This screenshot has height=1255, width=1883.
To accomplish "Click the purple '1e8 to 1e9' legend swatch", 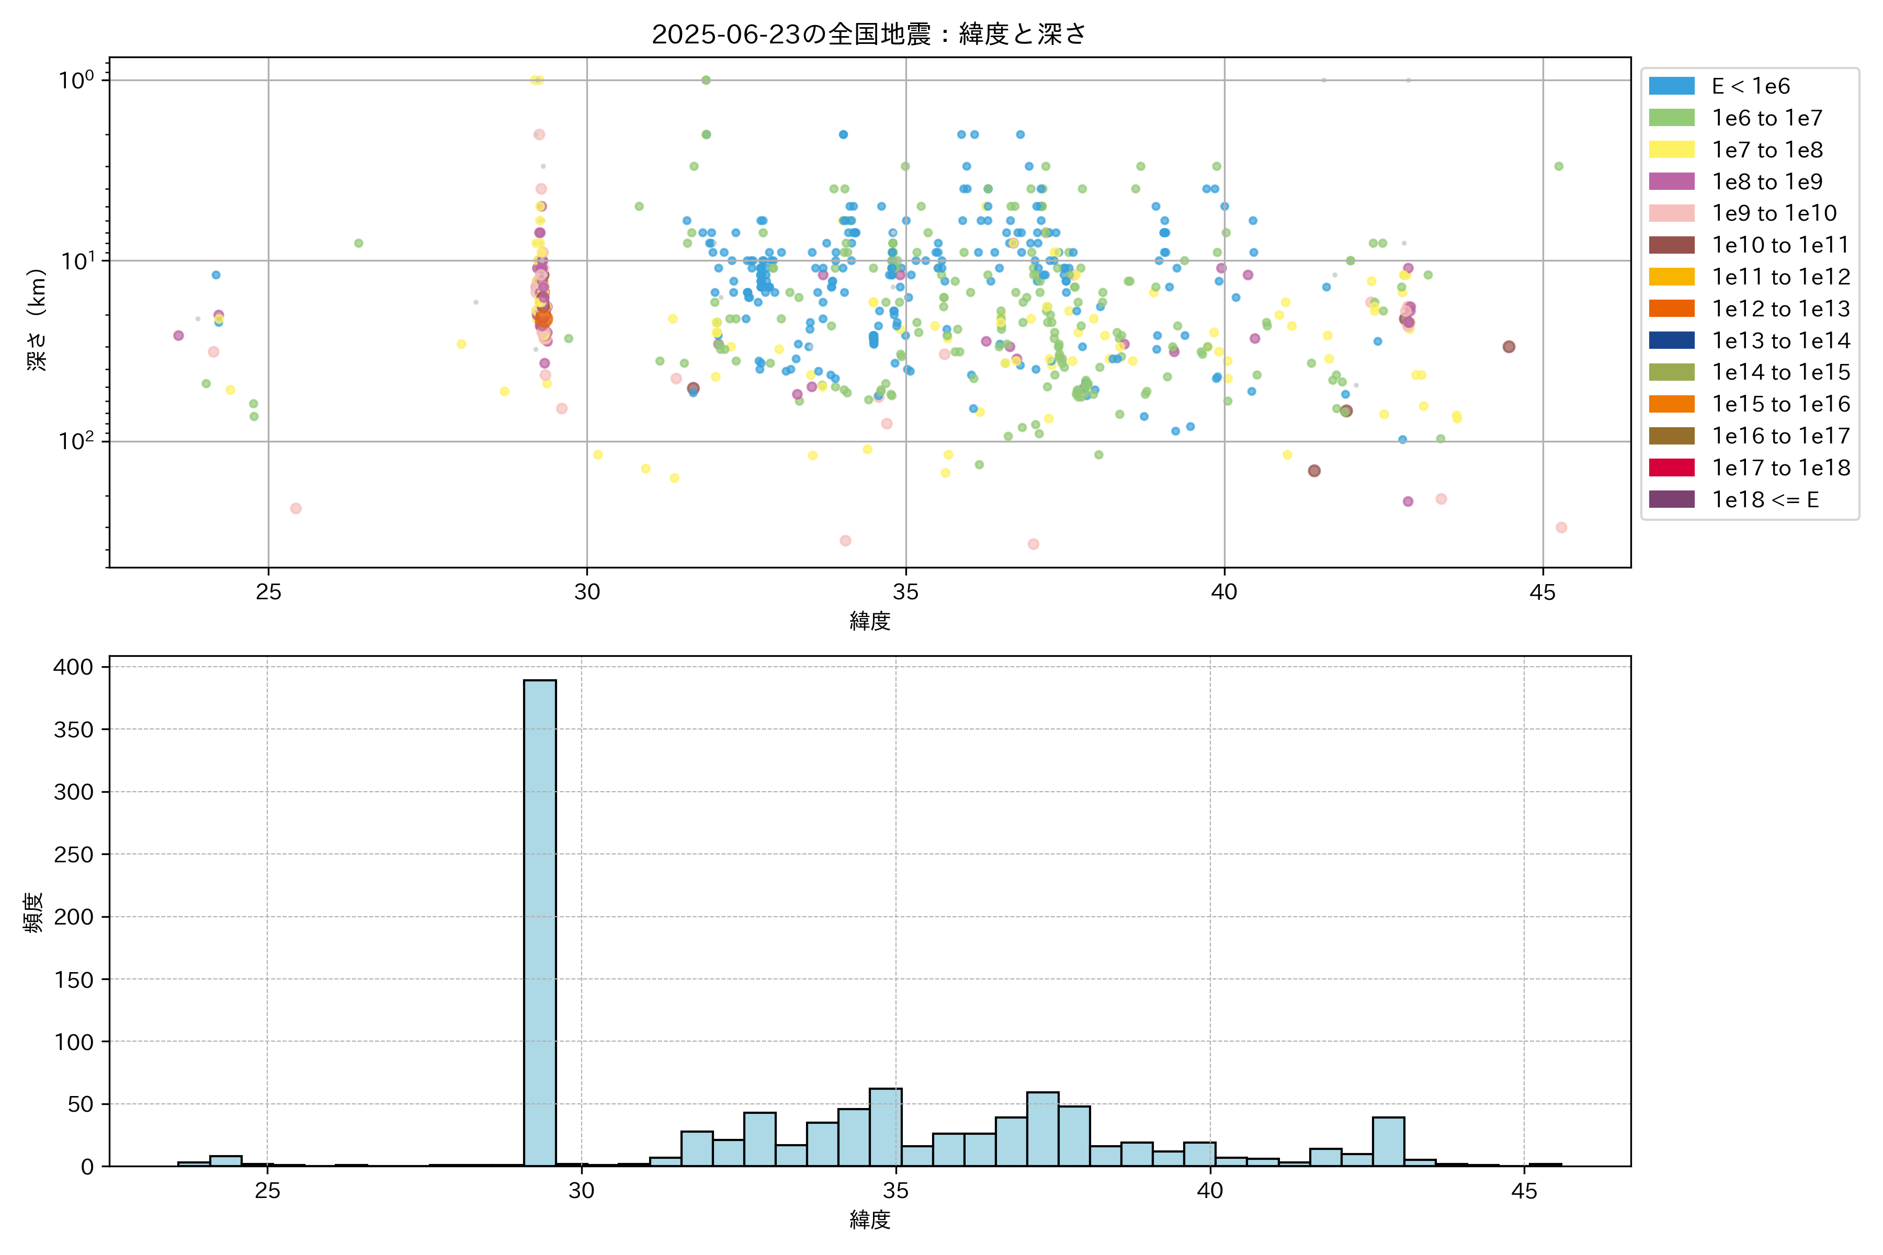I will coord(1672,181).
